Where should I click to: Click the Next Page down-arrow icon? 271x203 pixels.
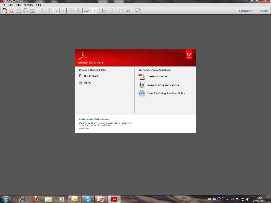[x=49, y=11]
